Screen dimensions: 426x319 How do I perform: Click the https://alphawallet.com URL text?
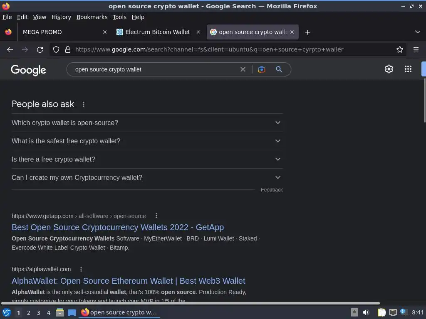[x=41, y=269]
